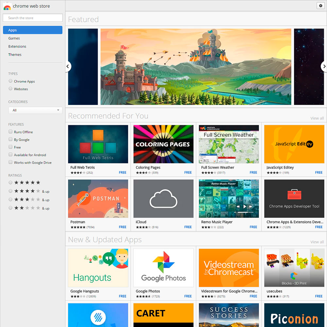Screen dimensions: 327x327
Task: Click the Coloring Pages title text
Action: (x=148, y=167)
